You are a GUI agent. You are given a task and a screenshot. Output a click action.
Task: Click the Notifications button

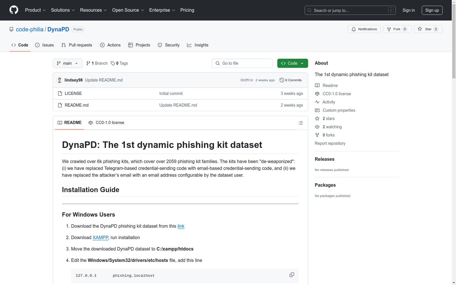pos(364,29)
